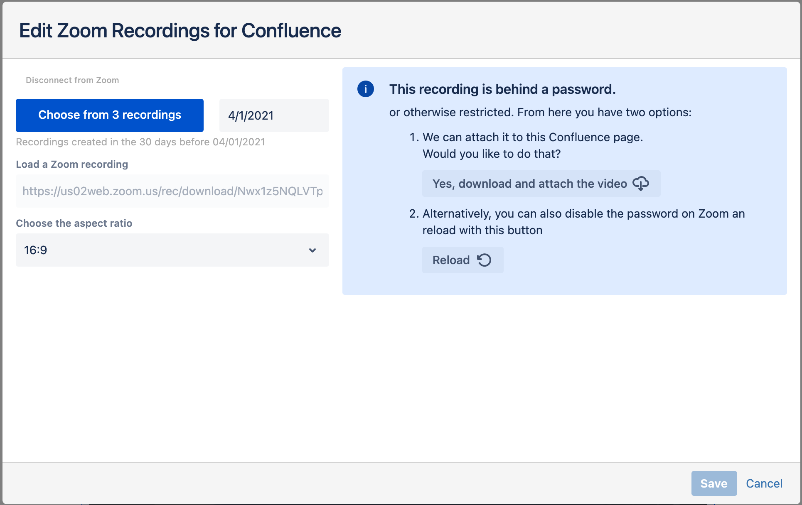This screenshot has height=505, width=802.
Task: Open the 4/1/2021 date field
Action: 274,115
